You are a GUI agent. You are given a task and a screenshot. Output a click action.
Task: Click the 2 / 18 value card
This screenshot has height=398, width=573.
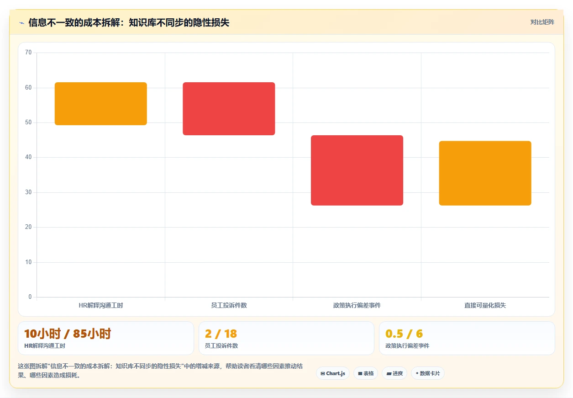tap(286, 338)
